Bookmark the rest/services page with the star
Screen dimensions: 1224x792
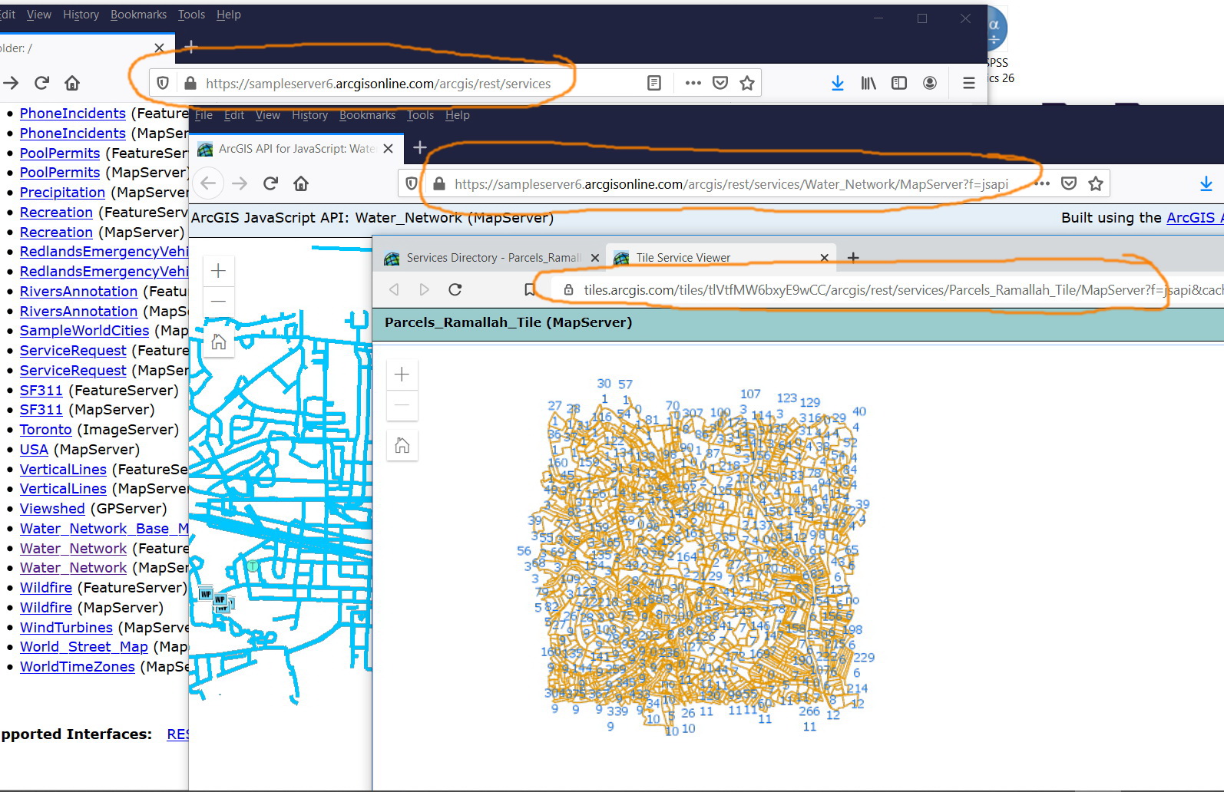point(747,83)
